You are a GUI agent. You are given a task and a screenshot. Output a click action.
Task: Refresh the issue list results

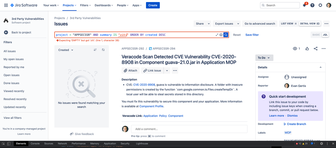[103, 50]
